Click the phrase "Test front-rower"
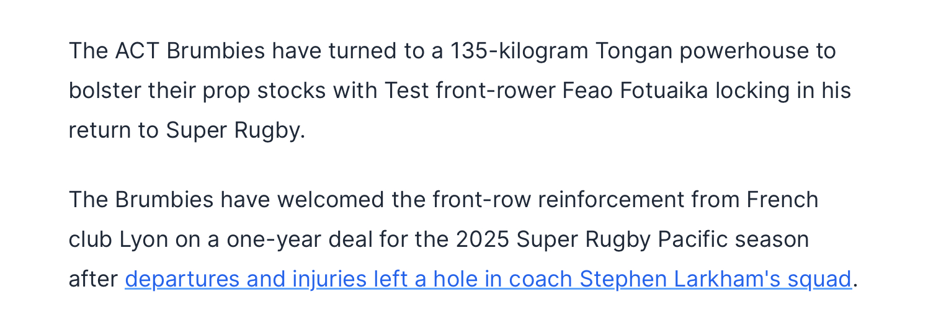Image resolution: width=941 pixels, height=325 pixels. pyautogui.click(x=470, y=91)
